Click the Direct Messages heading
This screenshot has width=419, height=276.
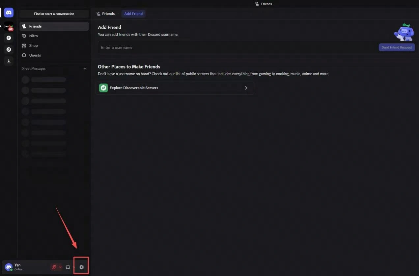tap(34, 68)
